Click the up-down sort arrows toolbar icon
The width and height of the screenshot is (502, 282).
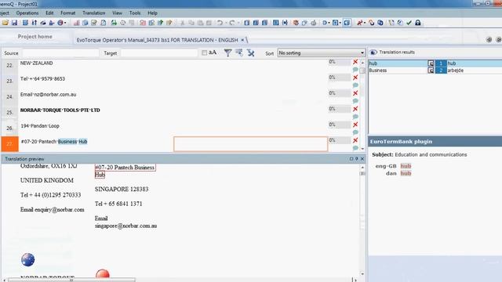click(35, 23)
